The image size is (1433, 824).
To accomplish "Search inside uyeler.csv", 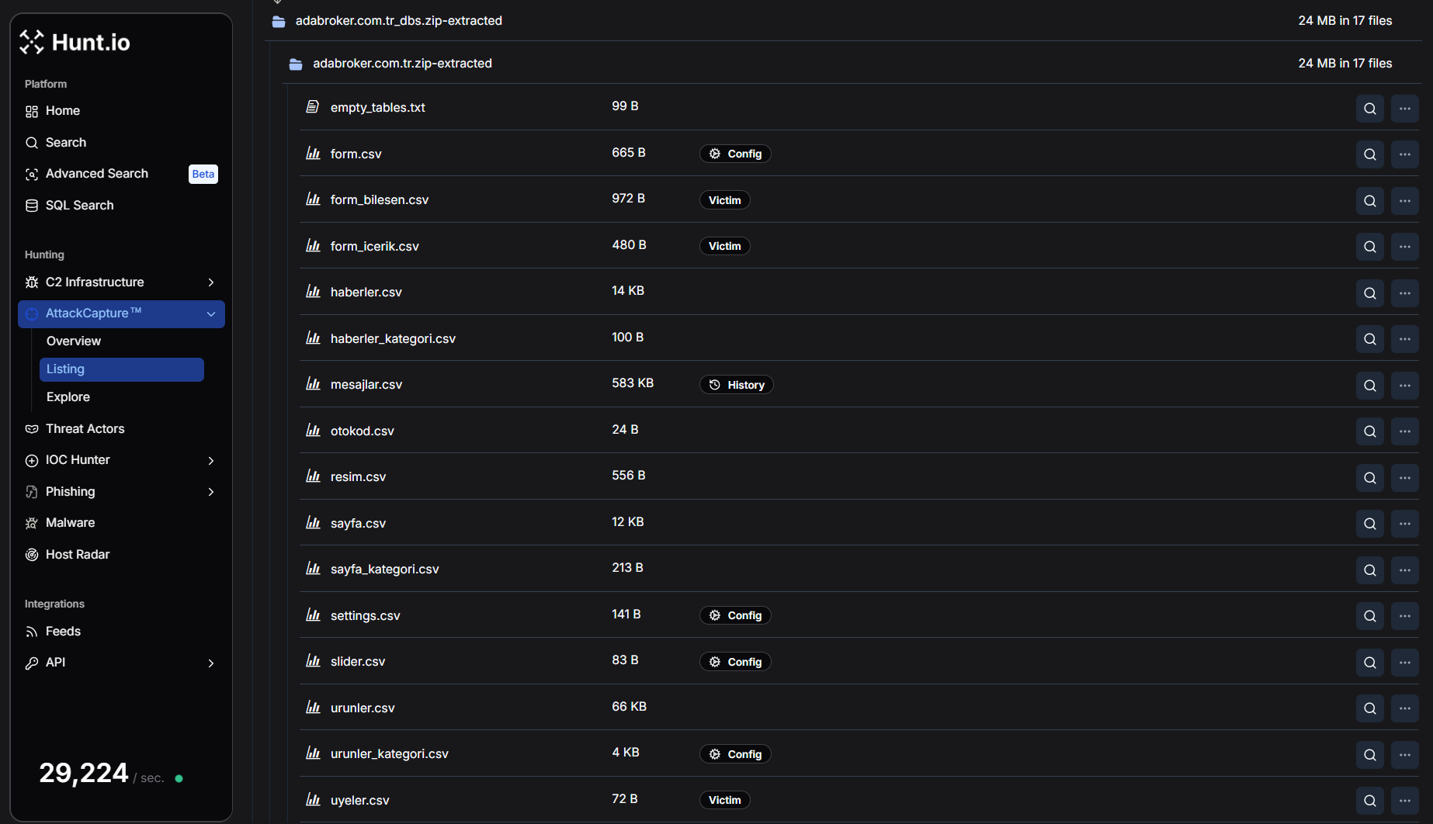I will click(x=1370, y=801).
